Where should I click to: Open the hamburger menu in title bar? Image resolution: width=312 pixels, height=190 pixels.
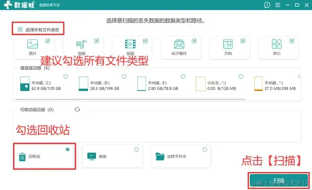(278, 5)
